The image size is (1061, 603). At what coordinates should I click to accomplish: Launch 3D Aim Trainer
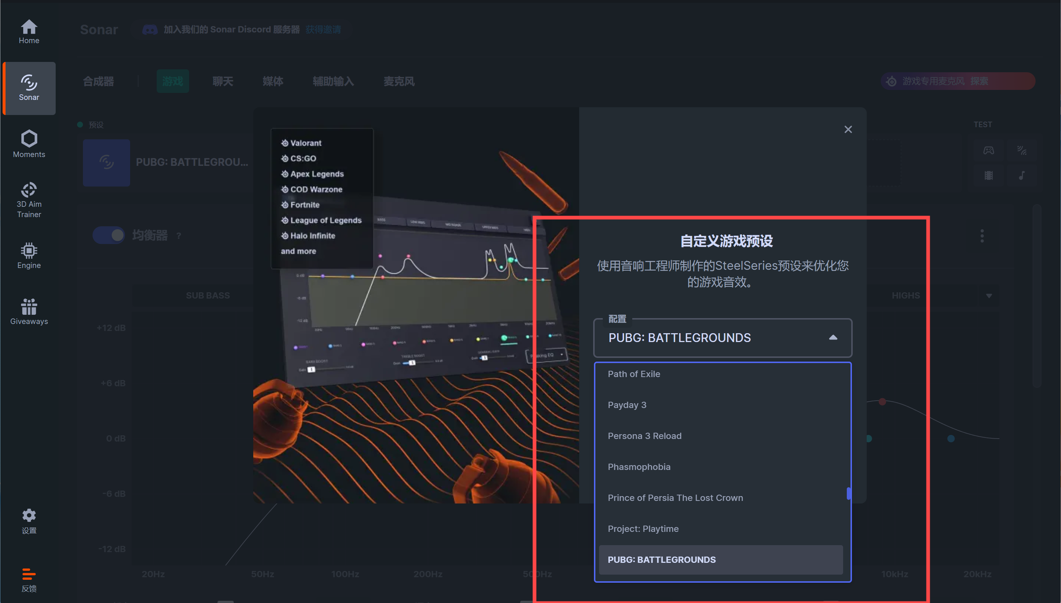(x=29, y=201)
